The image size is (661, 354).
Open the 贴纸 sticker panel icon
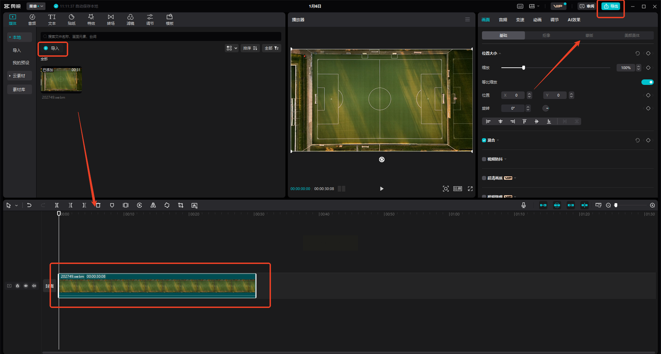click(72, 20)
